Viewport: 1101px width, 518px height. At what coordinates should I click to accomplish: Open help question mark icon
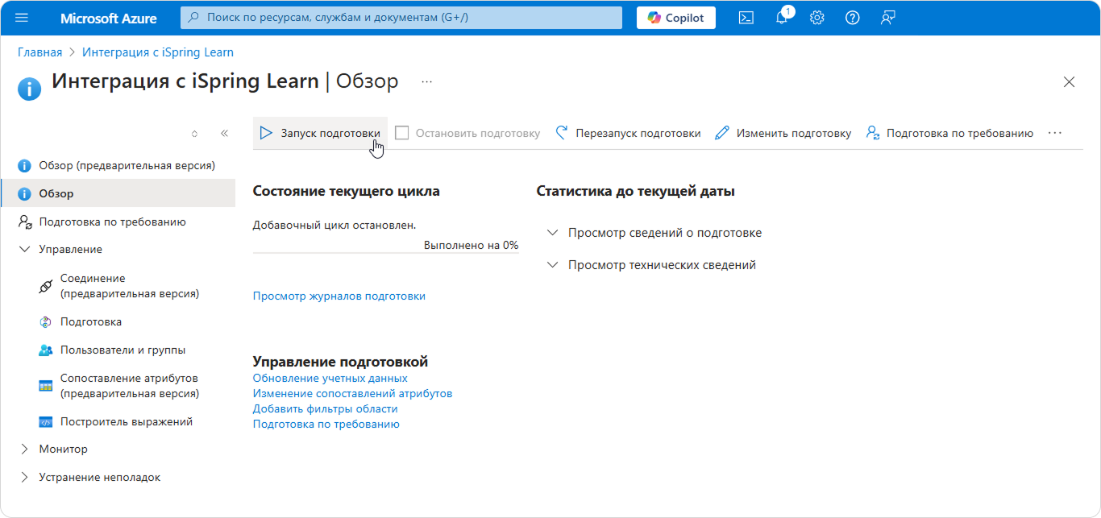(853, 18)
